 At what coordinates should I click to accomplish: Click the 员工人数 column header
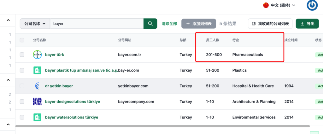pos(213,40)
